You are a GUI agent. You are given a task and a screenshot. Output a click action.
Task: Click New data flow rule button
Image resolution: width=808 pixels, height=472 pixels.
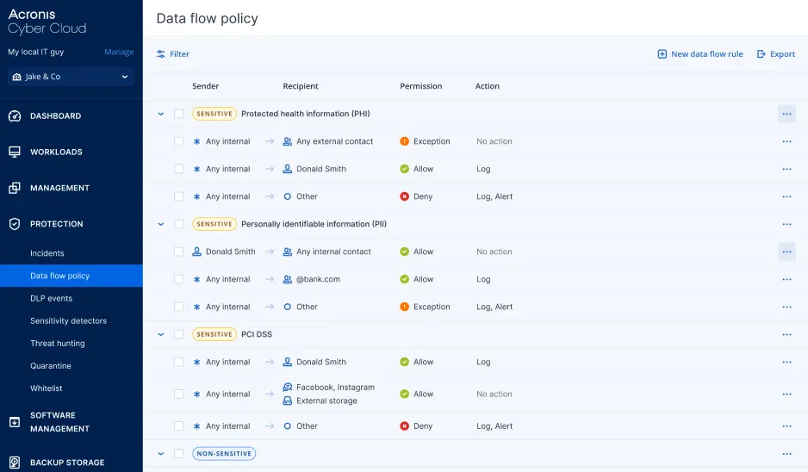click(x=699, y=54)
